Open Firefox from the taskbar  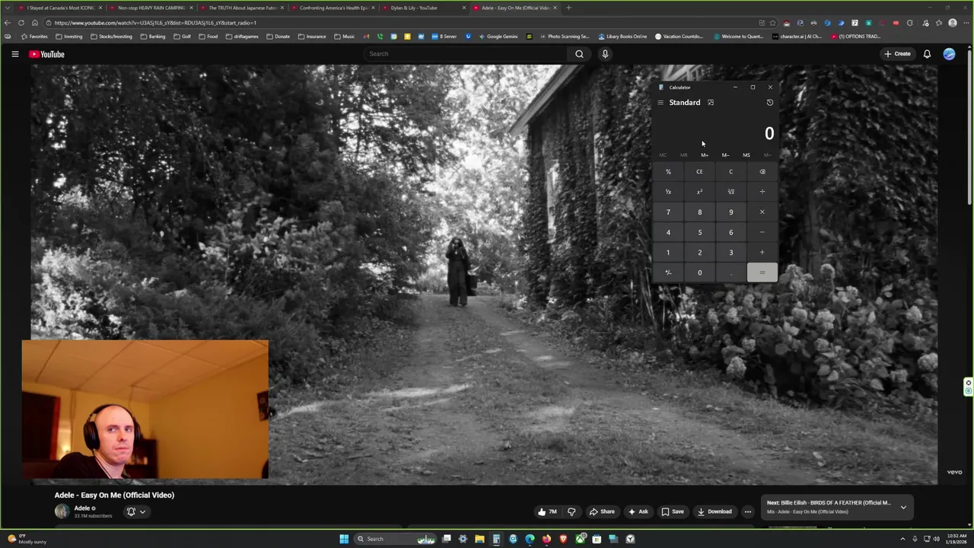pos(546,539)
